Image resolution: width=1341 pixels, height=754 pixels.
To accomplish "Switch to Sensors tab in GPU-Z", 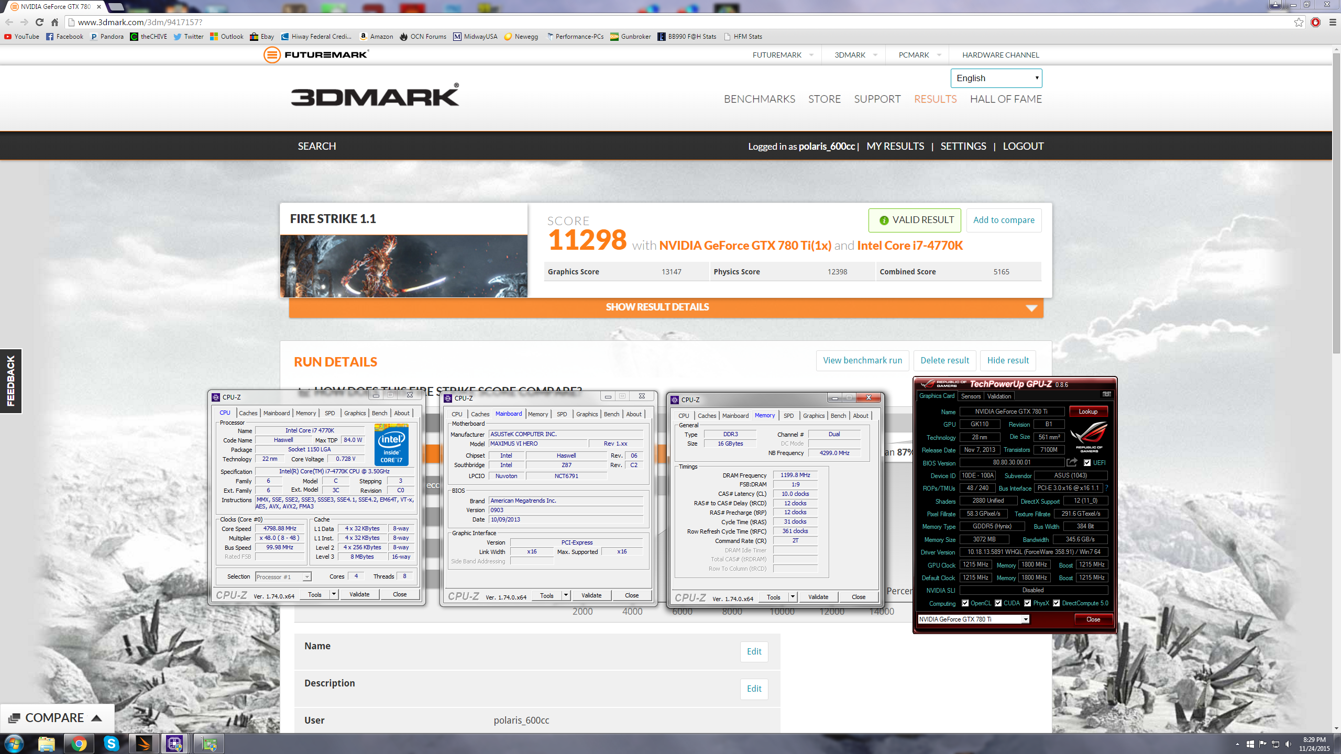I will (971, 396).
